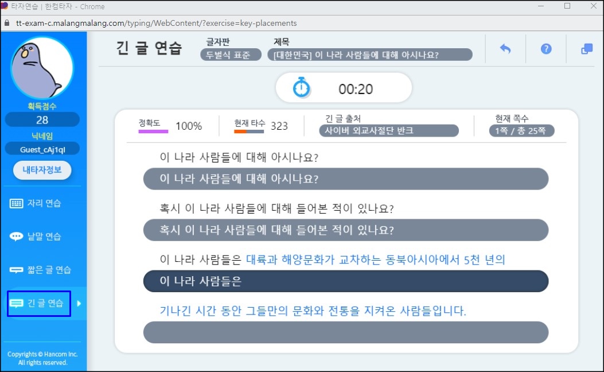Click the completed input 이 나라 사람들에 대해 아시나요?

pyautogui.click(x=345, y=179)
